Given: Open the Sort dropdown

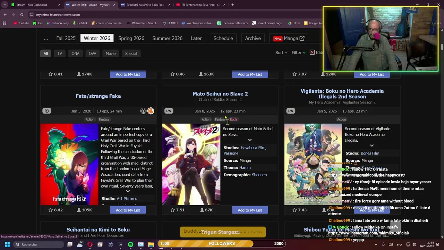Looking at the screenshot, I should 281,52.
